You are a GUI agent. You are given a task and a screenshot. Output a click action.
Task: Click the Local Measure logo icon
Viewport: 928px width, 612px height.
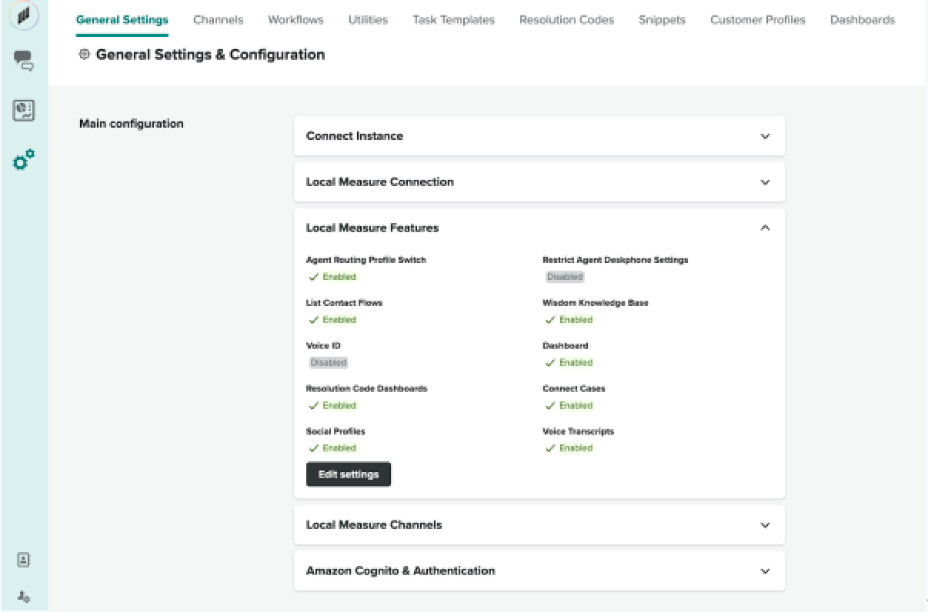(24, 16)
